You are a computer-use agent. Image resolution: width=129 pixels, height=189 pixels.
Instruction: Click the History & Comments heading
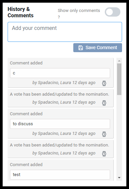[x=21, y=12]
